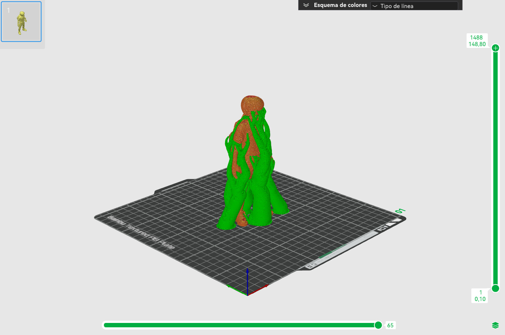
Task: Click the green 01 plate number label
Action: click(x=400, y=211)
